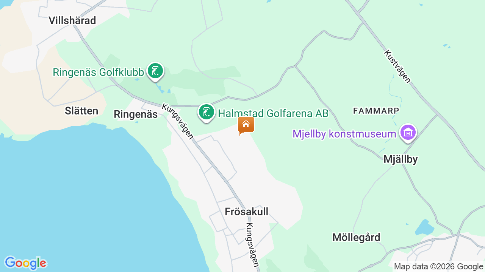
Task: Click the Ringenäs Golfklubb text label
Action: point(98,72)
